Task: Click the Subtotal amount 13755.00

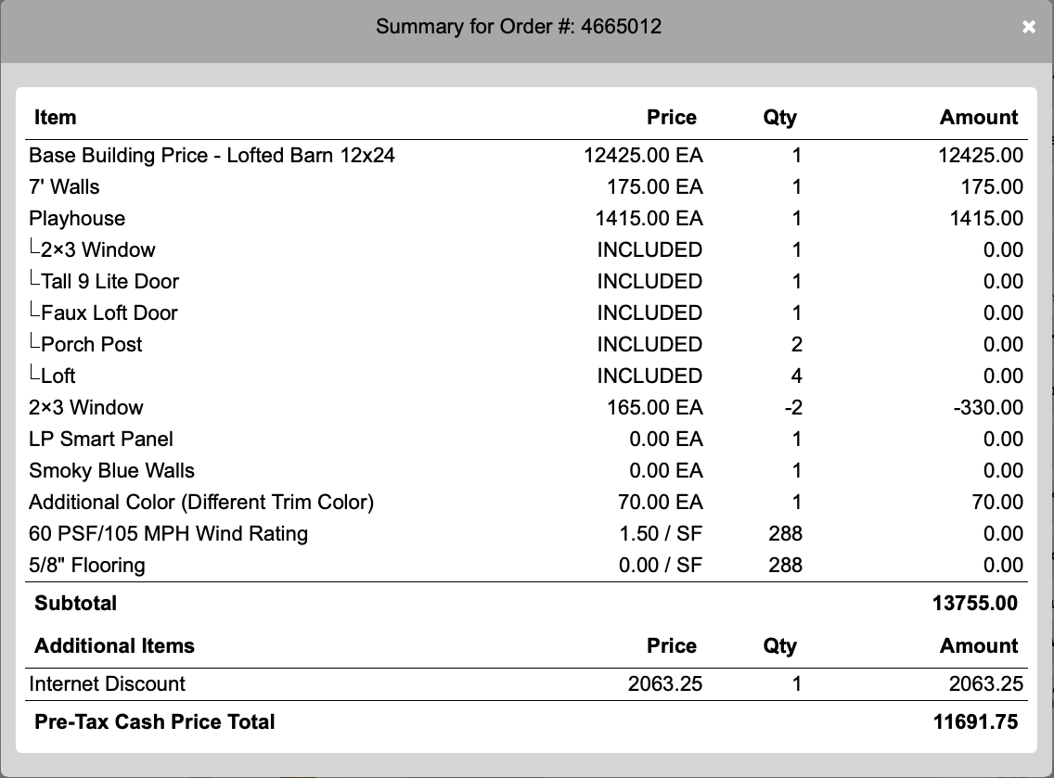Action: [x=974, y=604]
